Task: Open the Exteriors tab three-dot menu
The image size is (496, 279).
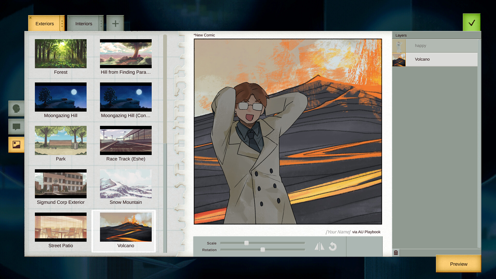Action: (x=63, y=23)
